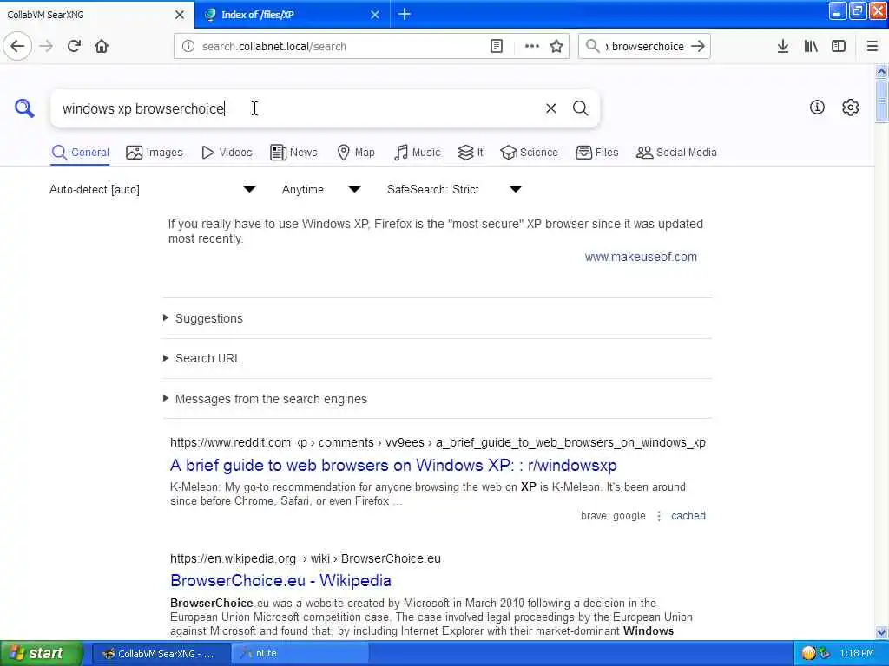The image size is (889, 666).
Task: Click the reddit.com result URL
Action: coord(438,442)
